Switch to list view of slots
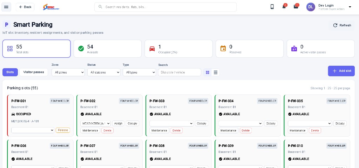359x168 pixels. point(216,72)
